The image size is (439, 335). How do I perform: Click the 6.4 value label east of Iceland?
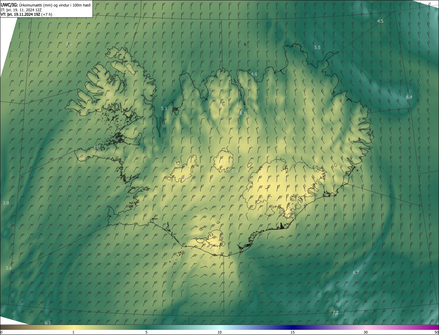click(x=409, y=97)
